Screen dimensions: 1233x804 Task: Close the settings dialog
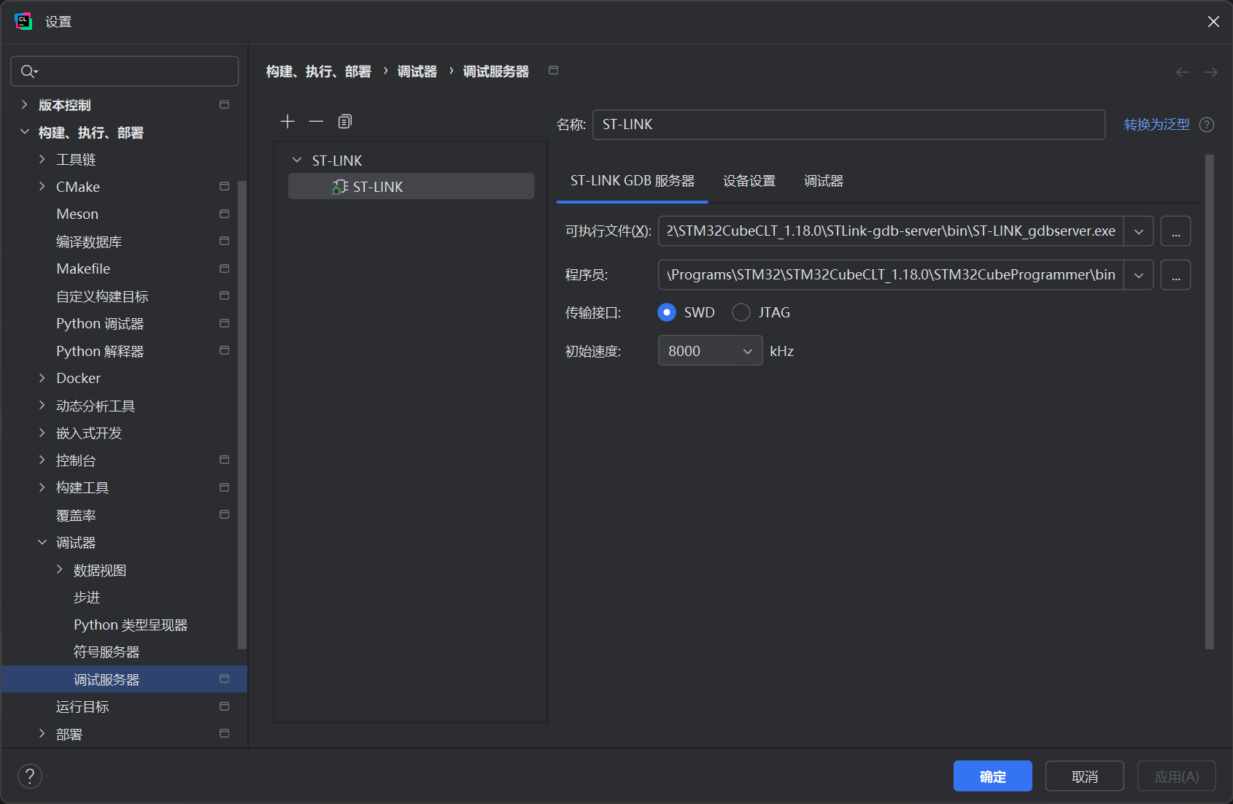pyautogui.click(x=1213, y=21)
